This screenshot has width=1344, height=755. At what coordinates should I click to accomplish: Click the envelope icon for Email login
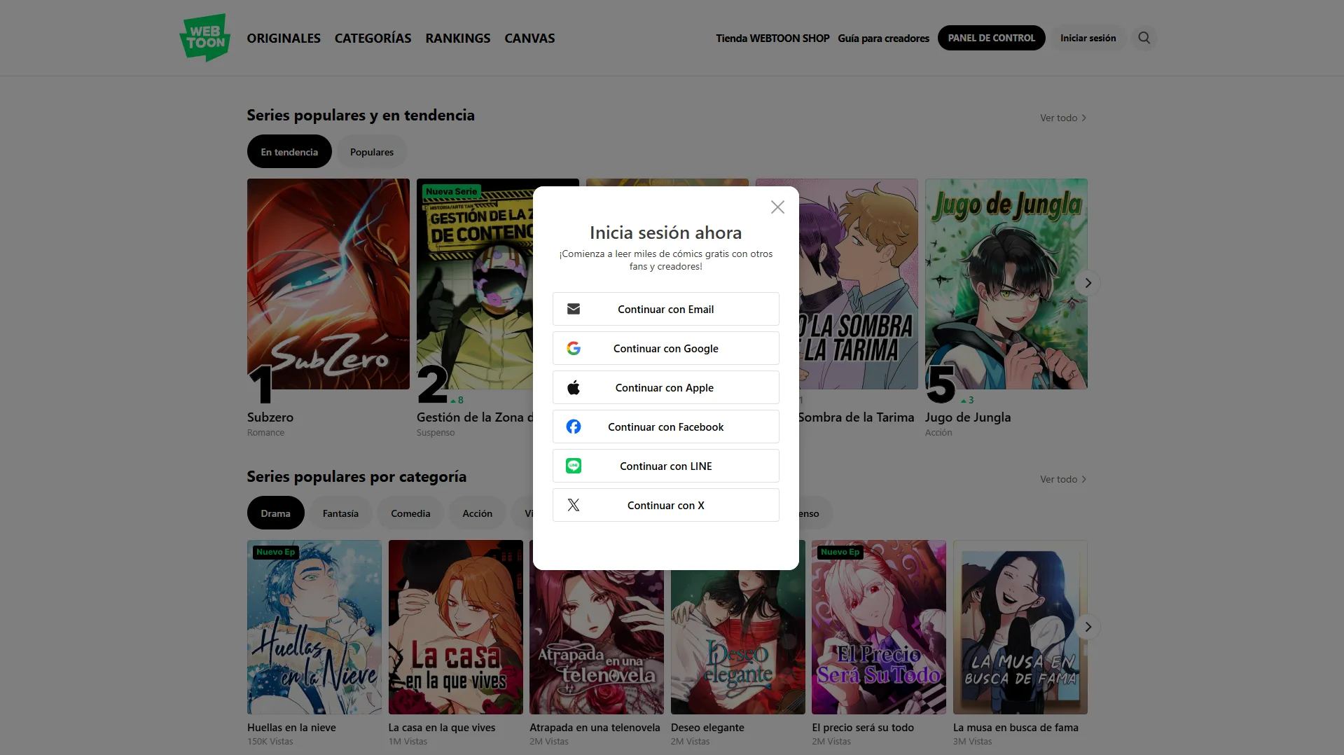(574, 309)
